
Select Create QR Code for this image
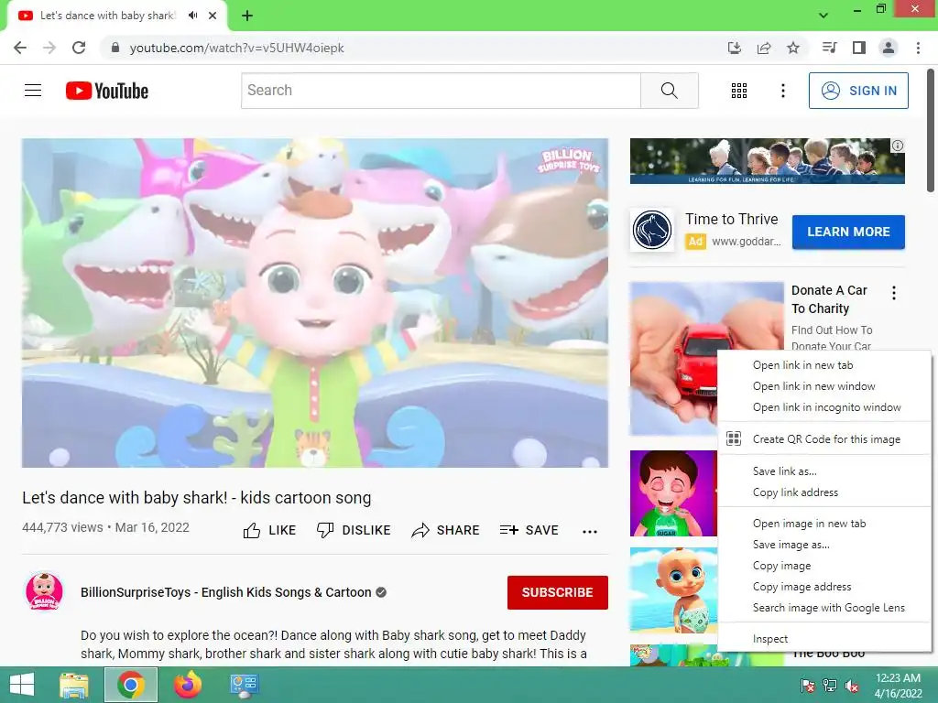[x=824, y=439]
